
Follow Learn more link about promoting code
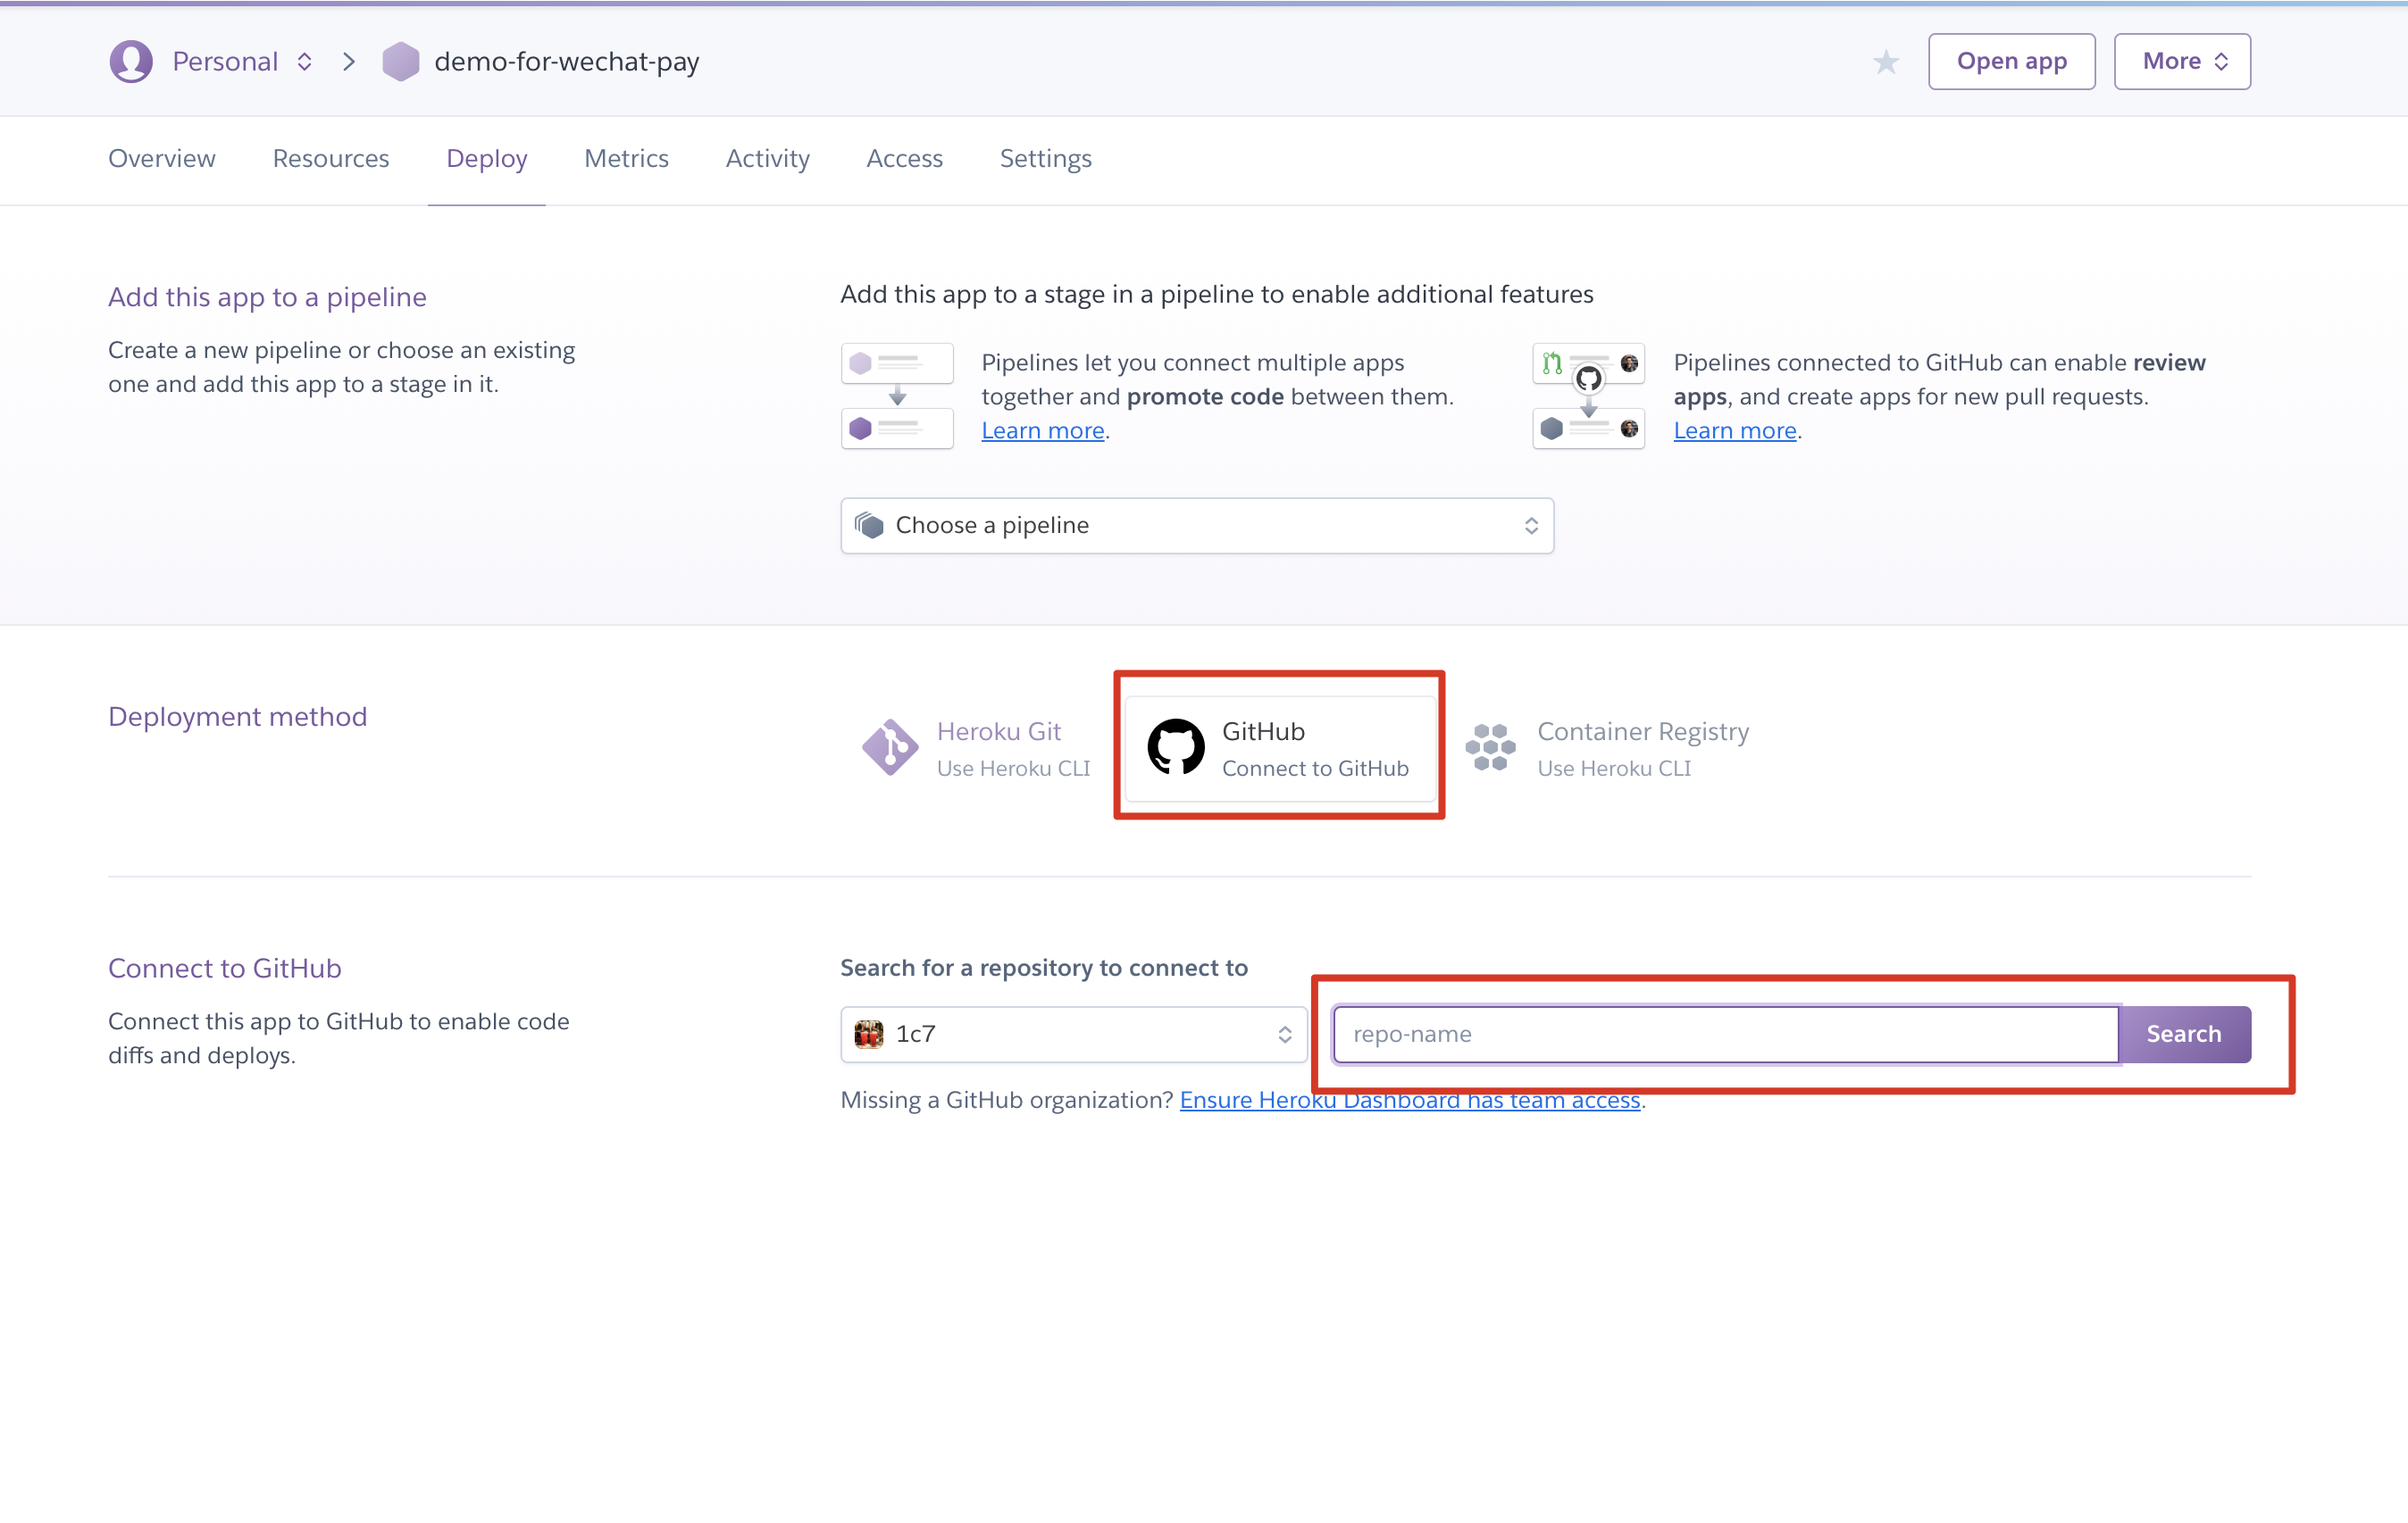click(x=1042, y=430)
